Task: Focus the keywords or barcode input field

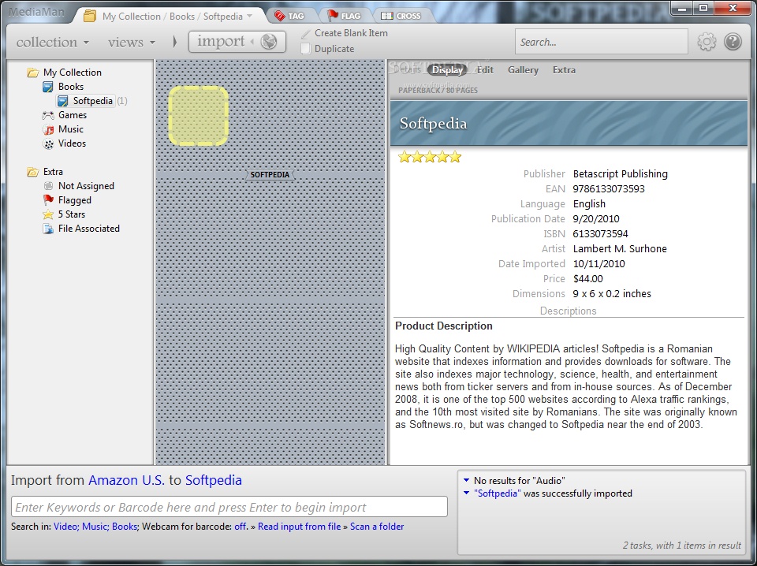Action: tap(229, 507)
